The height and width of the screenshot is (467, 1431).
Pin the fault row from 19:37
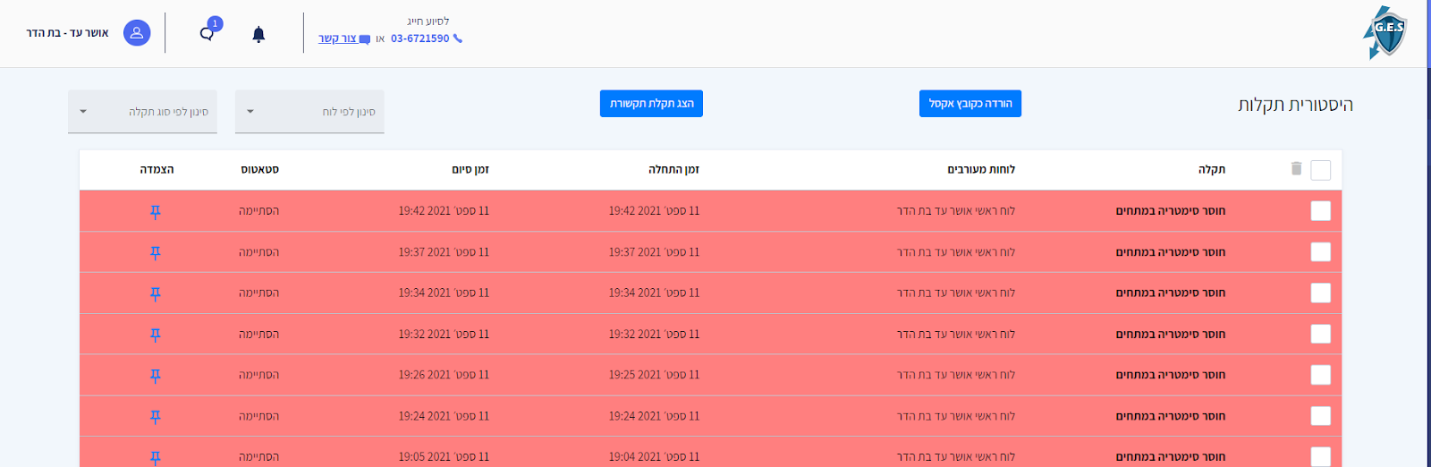coord(156,252)
